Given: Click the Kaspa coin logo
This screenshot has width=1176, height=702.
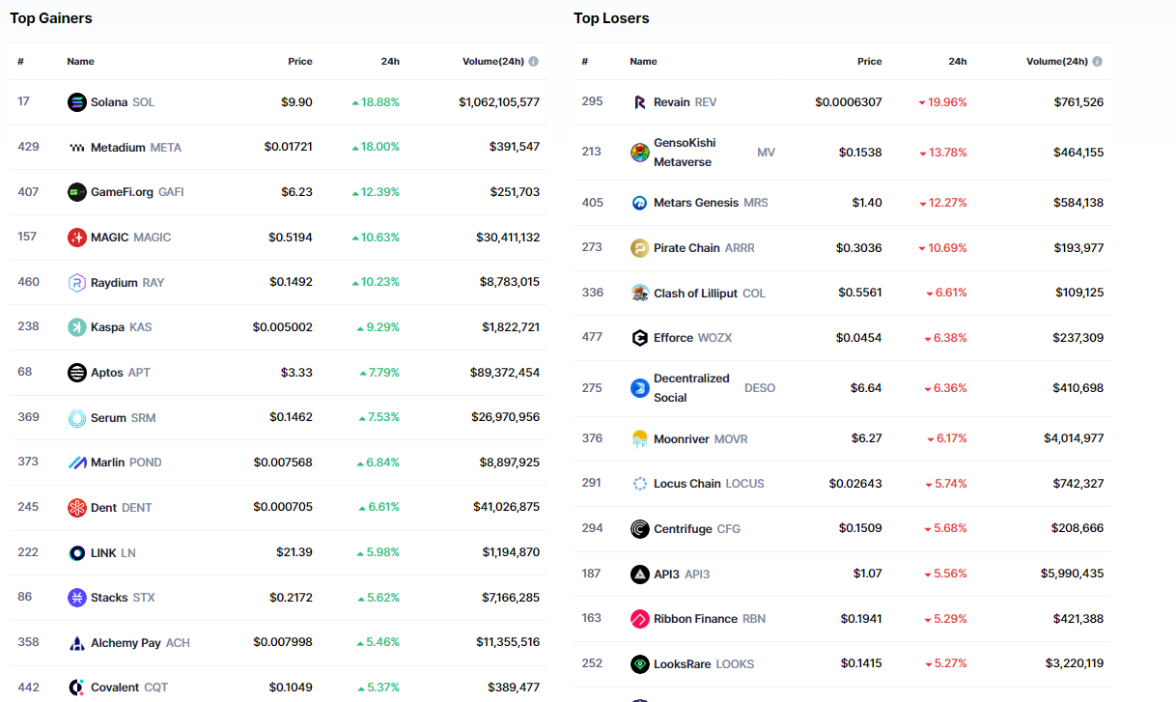Looking at the screenshot, I should tap(77, 327).
